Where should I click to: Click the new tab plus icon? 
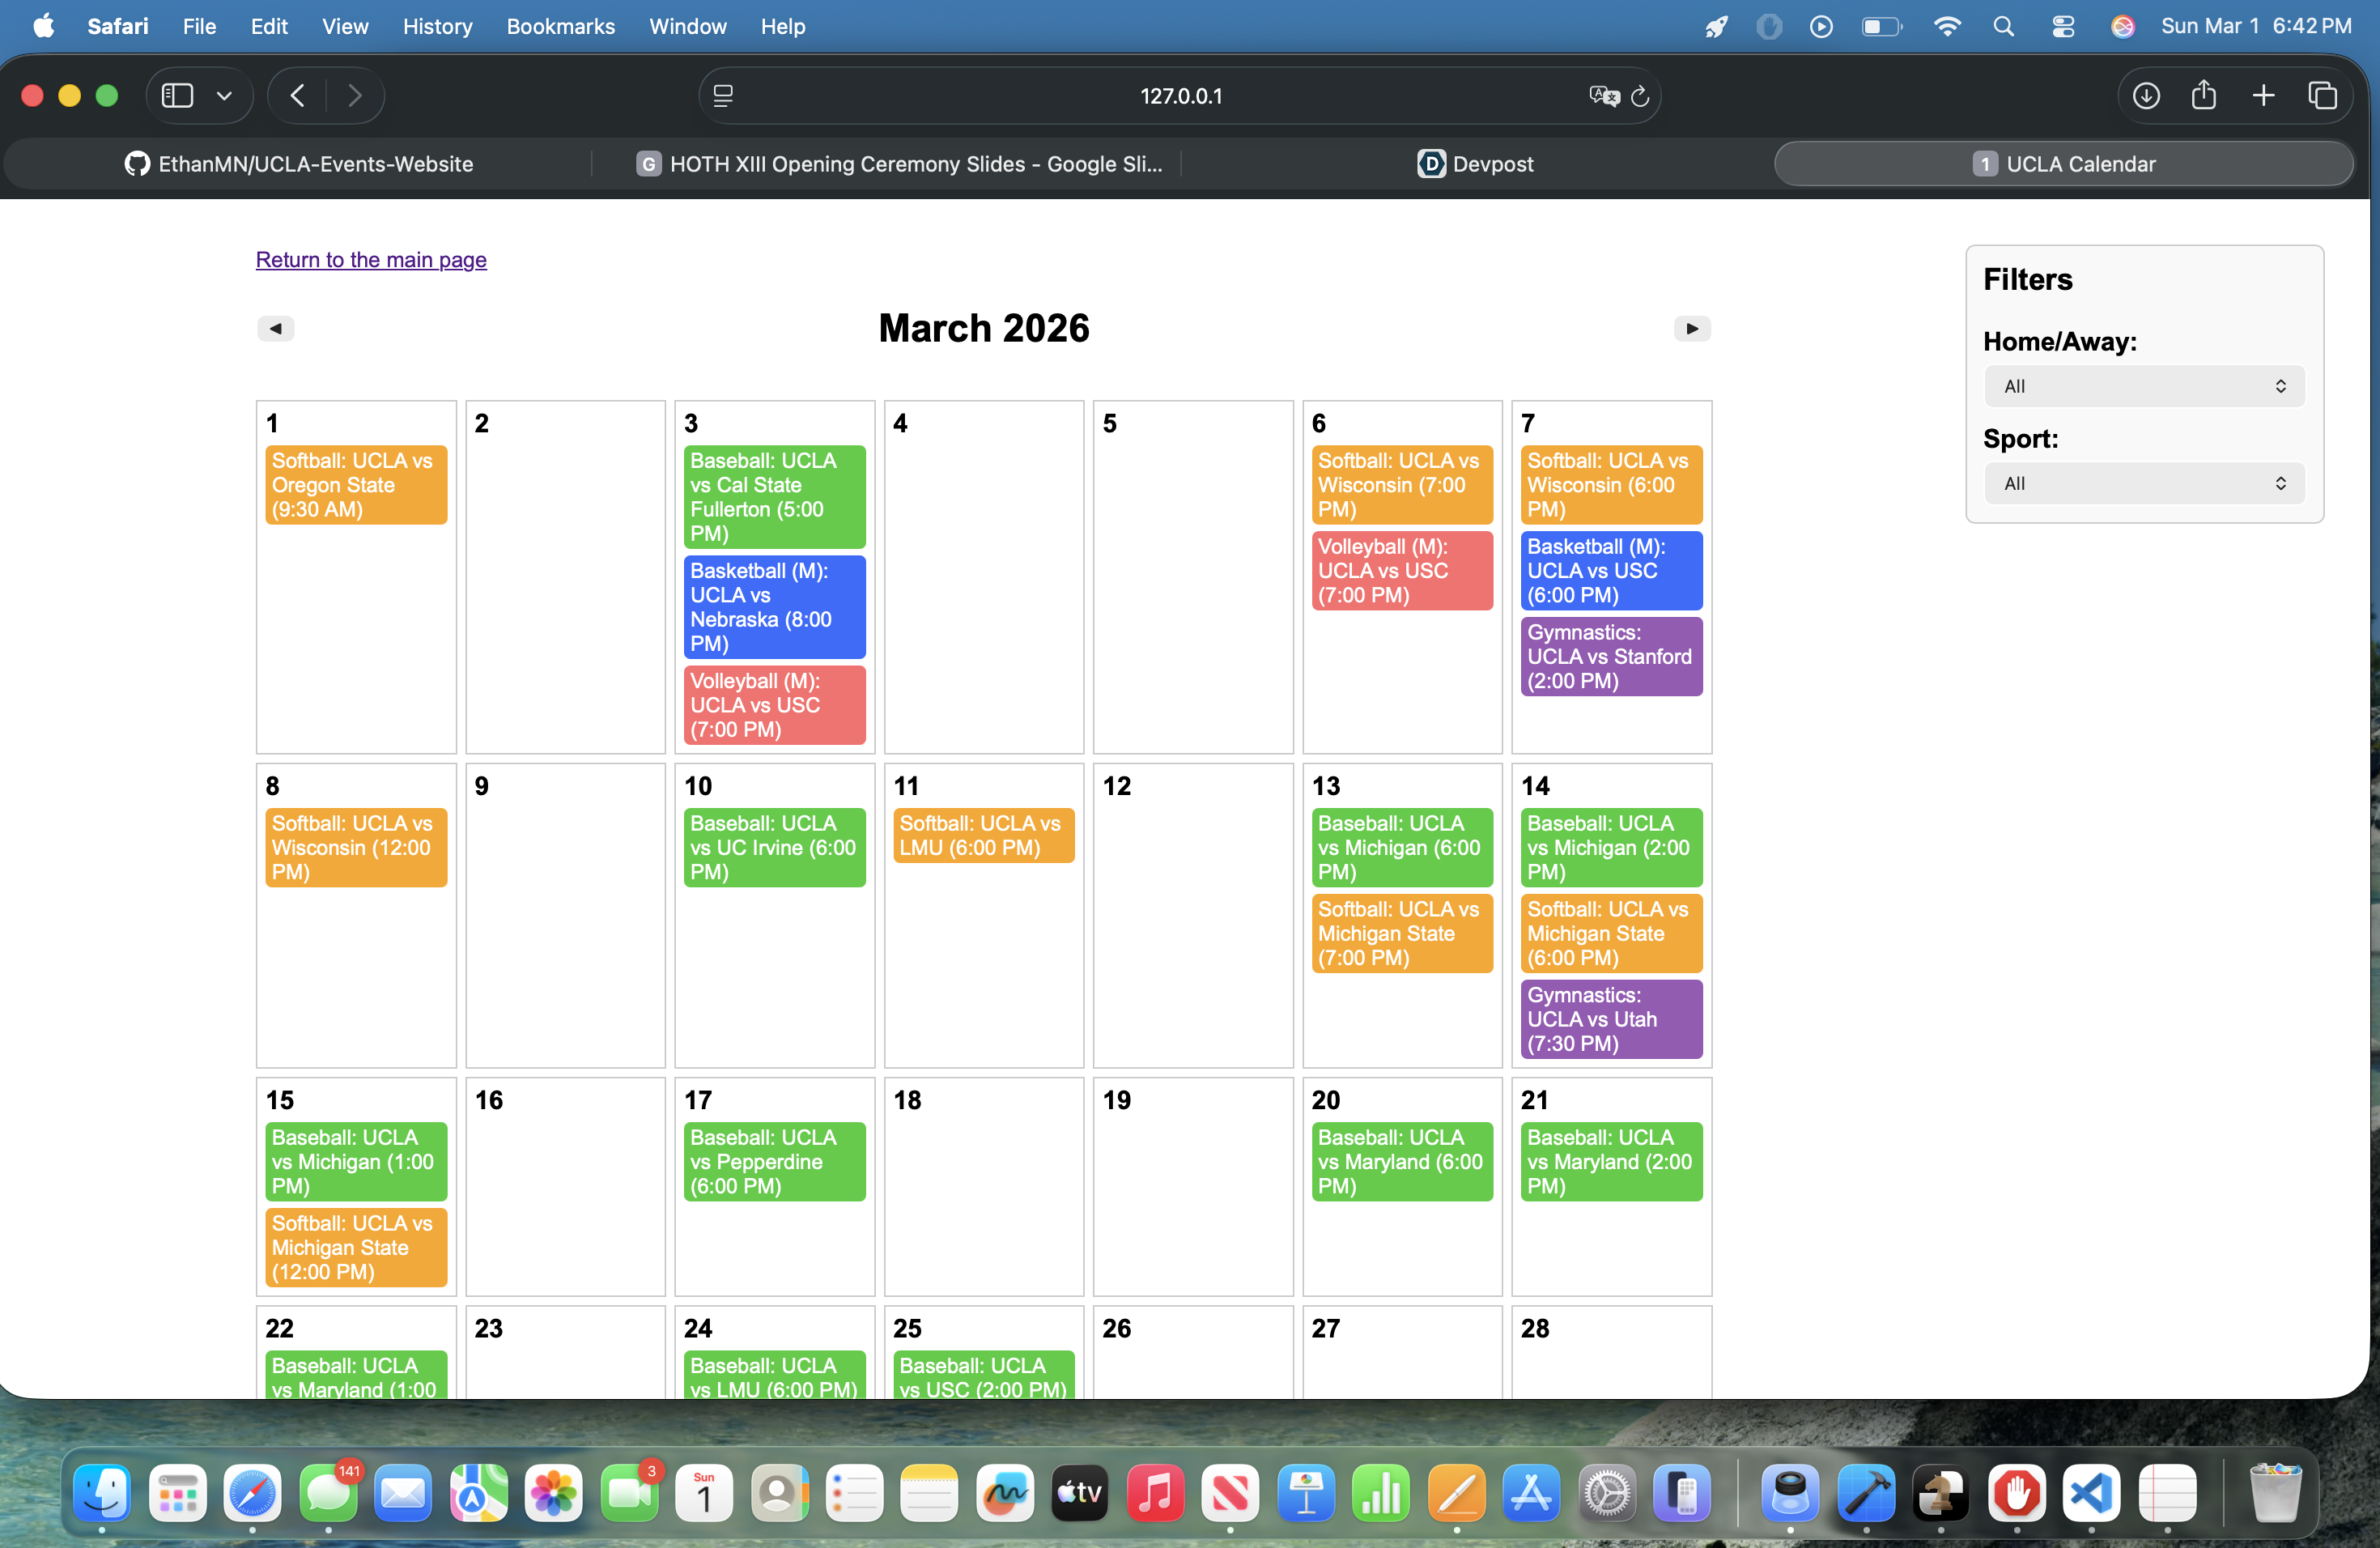point(2263,96)
